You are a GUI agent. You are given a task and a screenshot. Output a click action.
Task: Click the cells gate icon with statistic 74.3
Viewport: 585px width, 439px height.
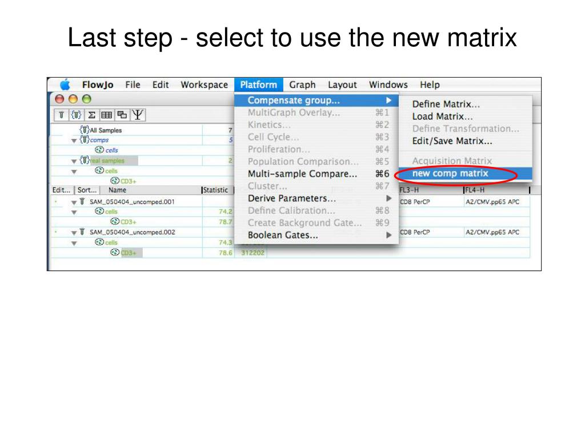[99, 242]
